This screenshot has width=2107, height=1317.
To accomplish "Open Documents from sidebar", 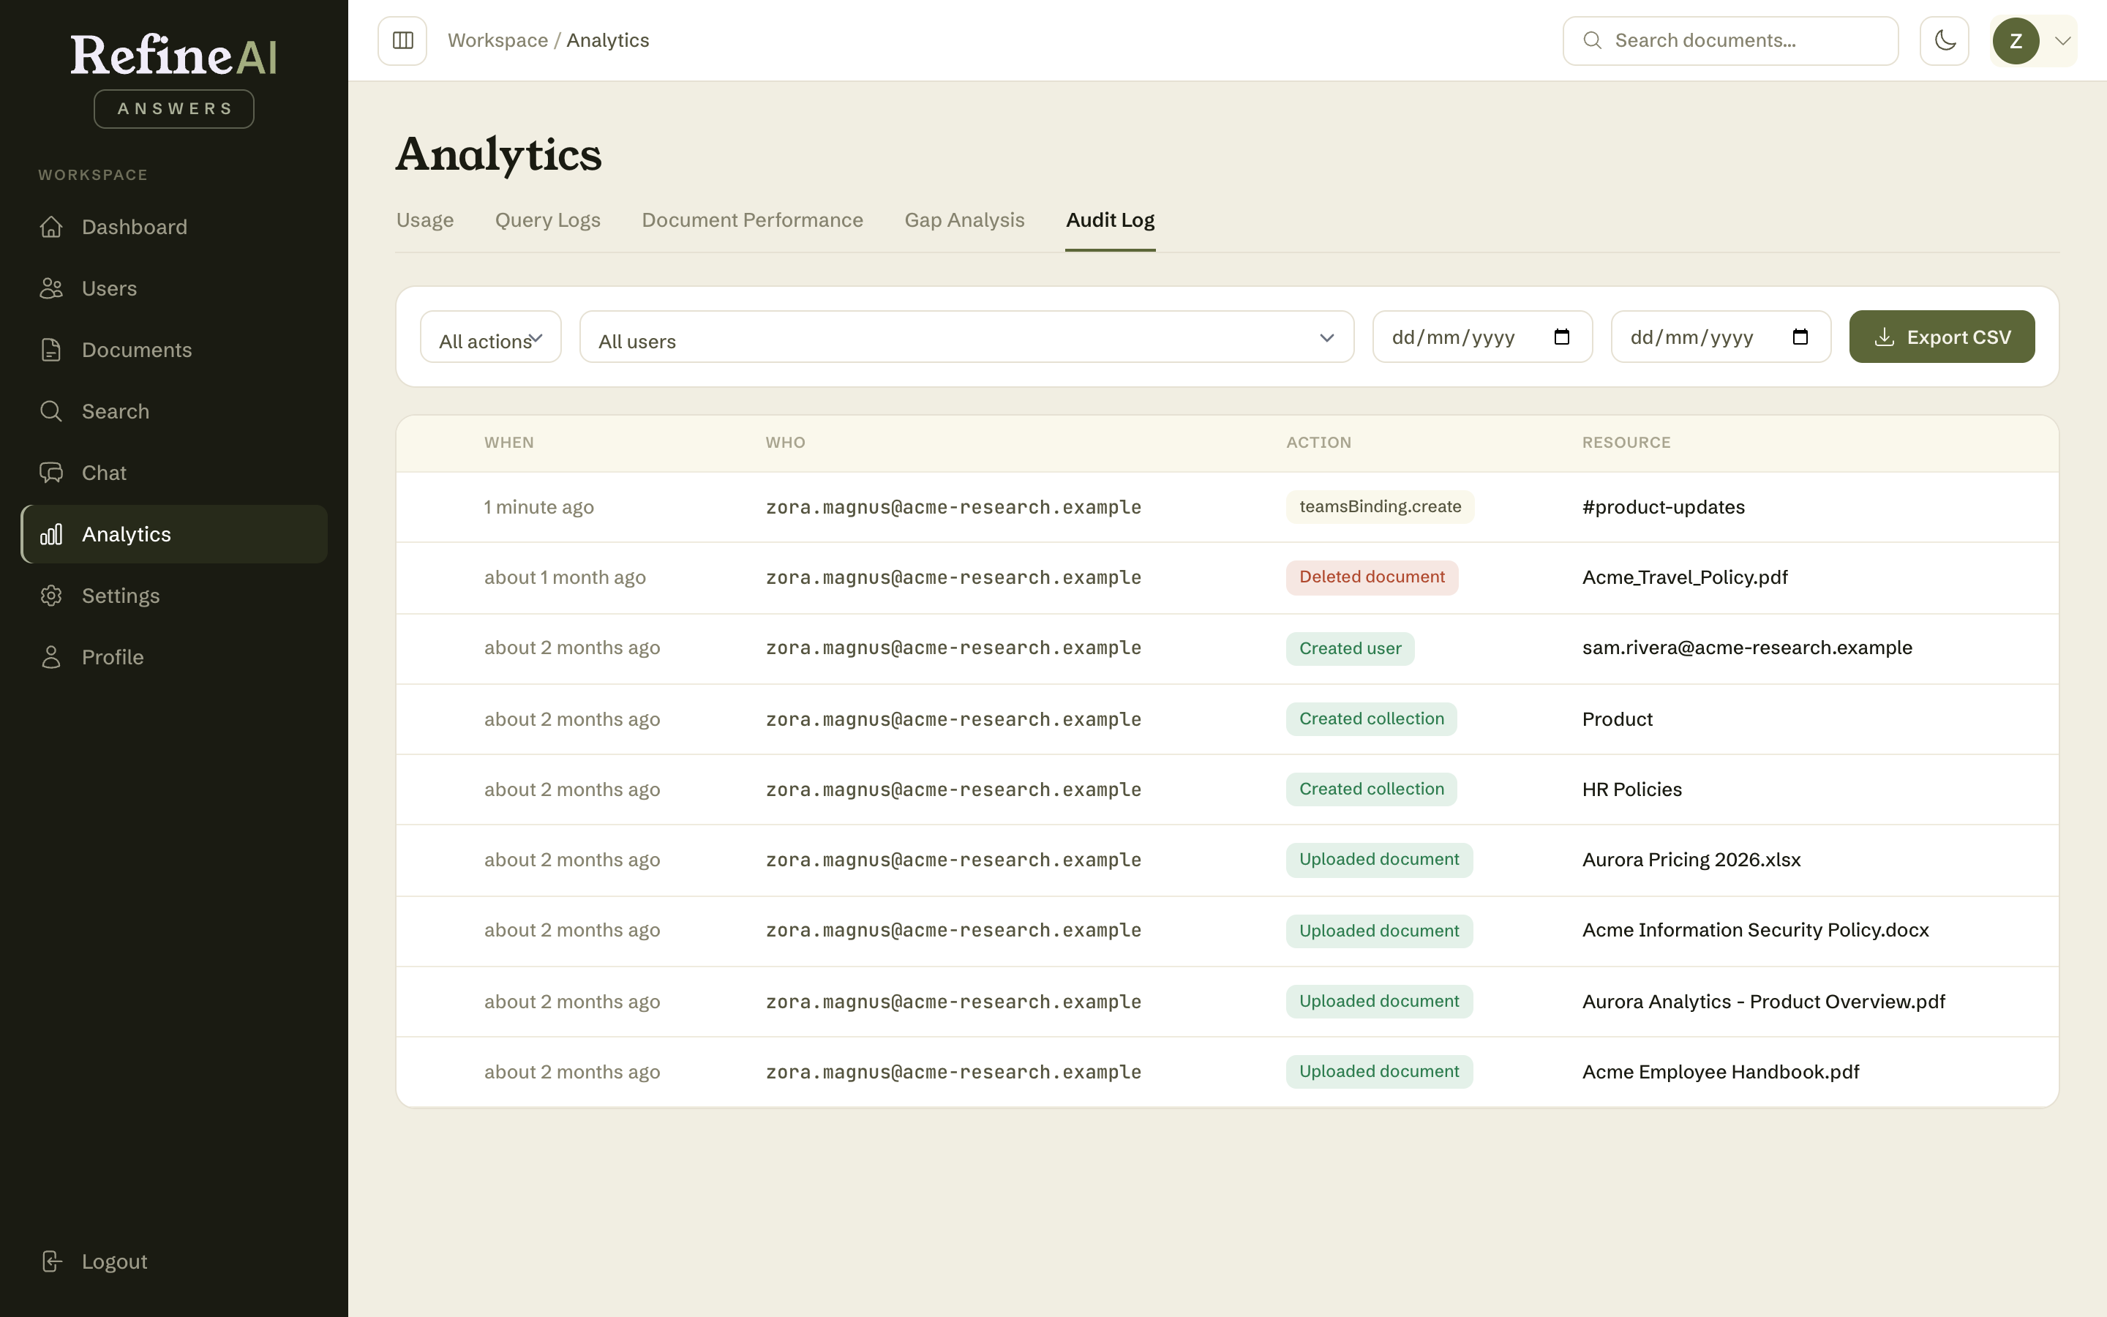I will (174, 350).
